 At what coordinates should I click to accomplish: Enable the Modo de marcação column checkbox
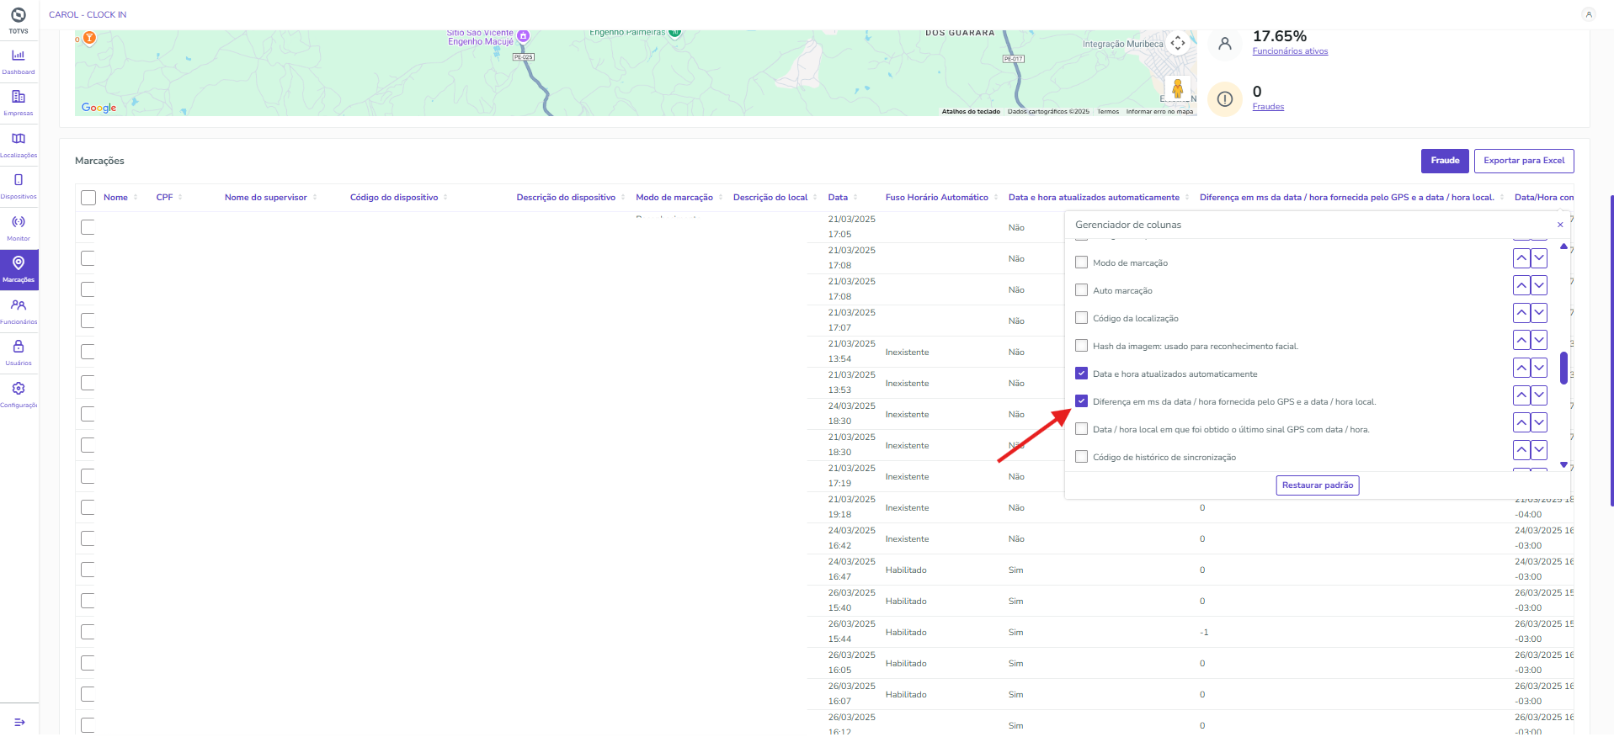1082,262
